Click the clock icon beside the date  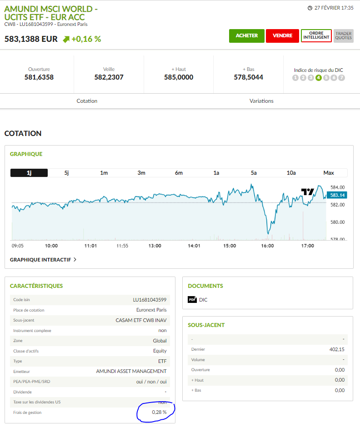click(x=310, y=8)
